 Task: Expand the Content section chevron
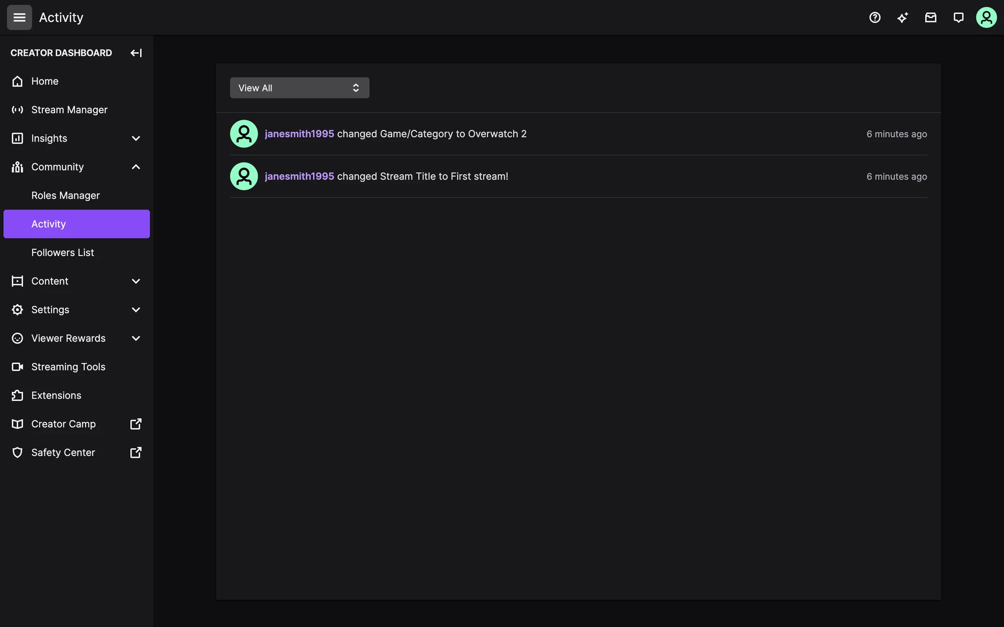[x=135, y=281]
